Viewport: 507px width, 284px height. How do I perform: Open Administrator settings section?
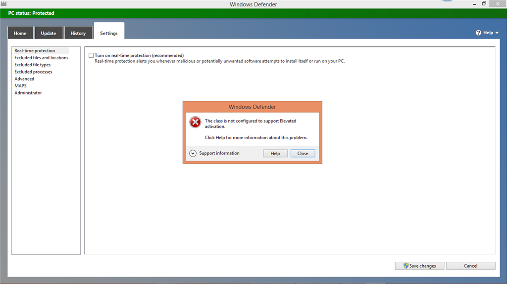coord(28,93)
